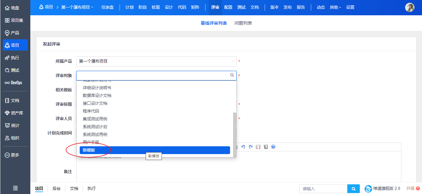Screen dimensions: 422x194
Task: Open 配置 tab
Action: pos(228,7)
